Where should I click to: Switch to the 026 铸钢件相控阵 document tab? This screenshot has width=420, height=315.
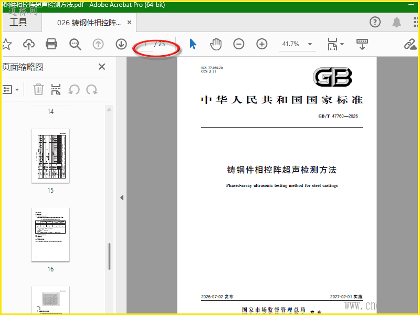89,23
